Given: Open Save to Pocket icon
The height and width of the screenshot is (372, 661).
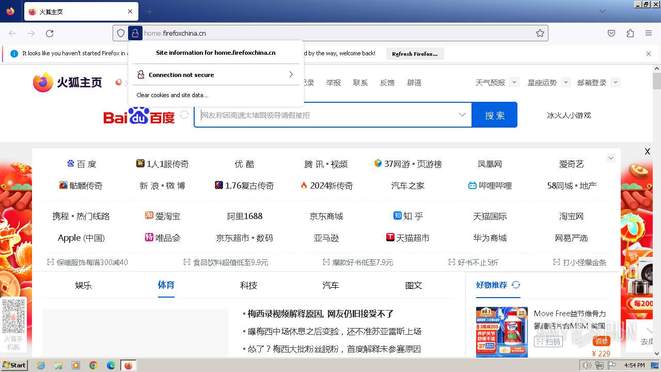Looking at the screenshot, I should (611, 33).
